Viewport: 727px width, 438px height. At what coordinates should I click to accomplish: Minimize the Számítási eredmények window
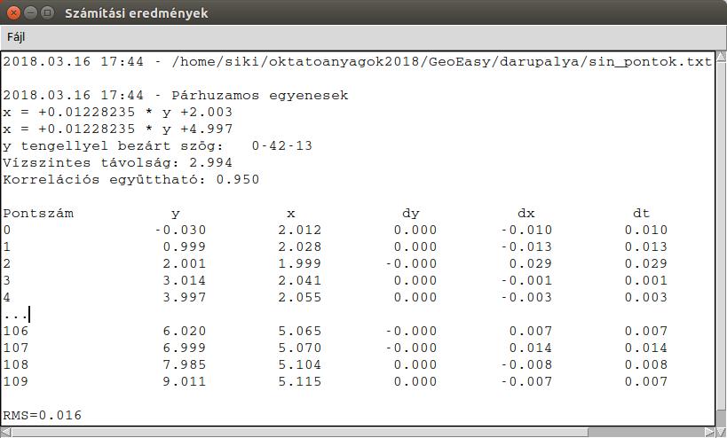click(30, 12)
